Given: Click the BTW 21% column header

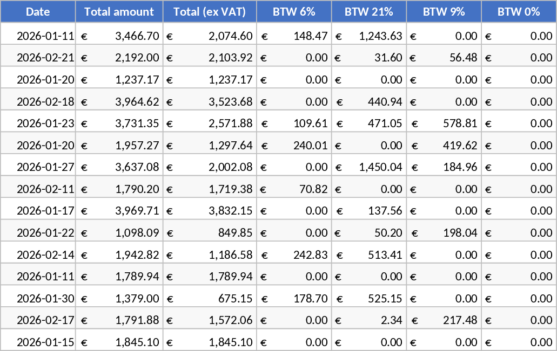Looking at the screenshot, I should (x=368, y=12).
